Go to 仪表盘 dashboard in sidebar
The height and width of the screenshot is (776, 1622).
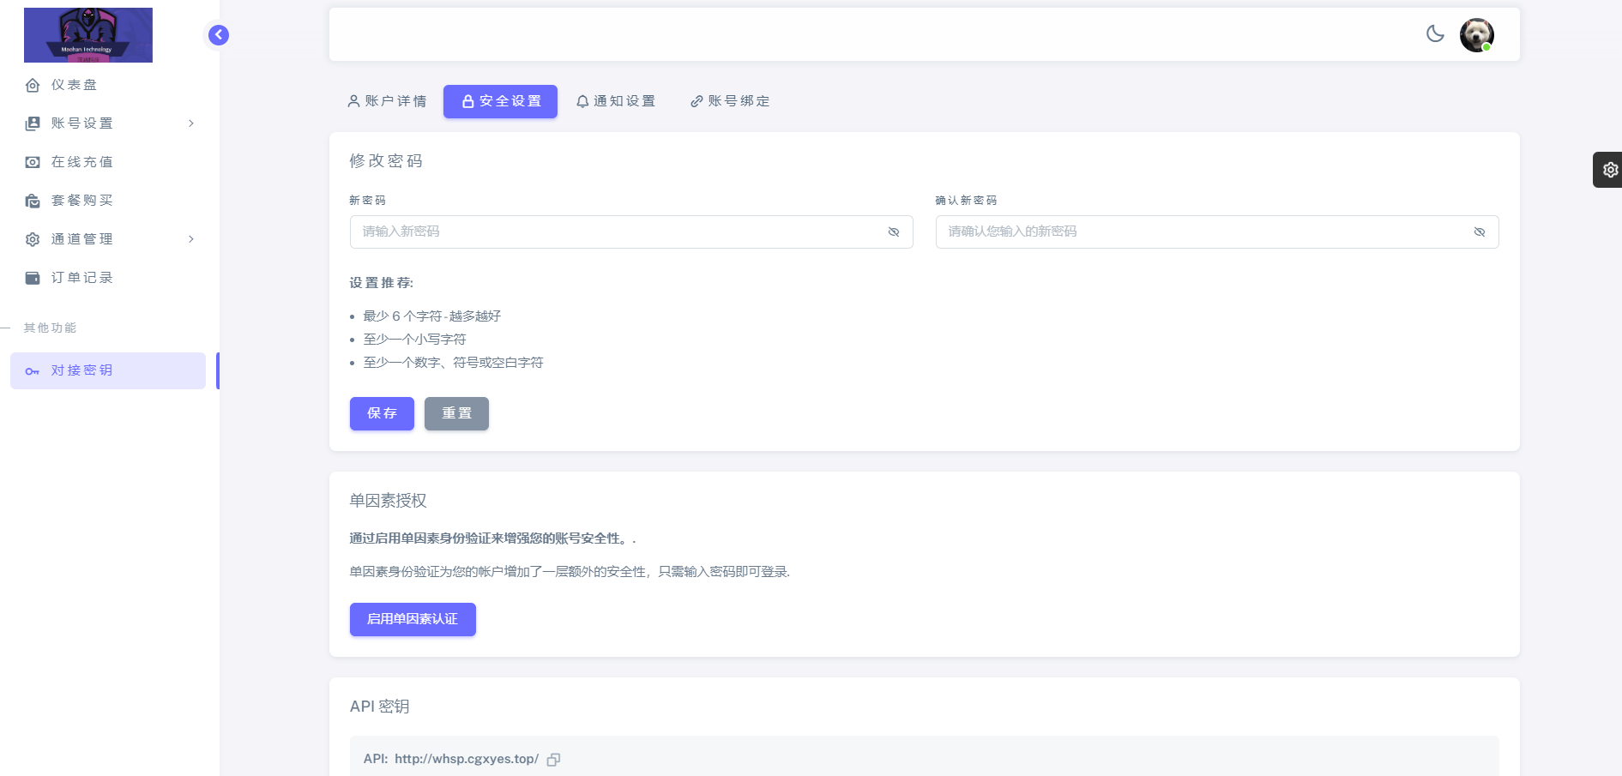pos(74,85)
